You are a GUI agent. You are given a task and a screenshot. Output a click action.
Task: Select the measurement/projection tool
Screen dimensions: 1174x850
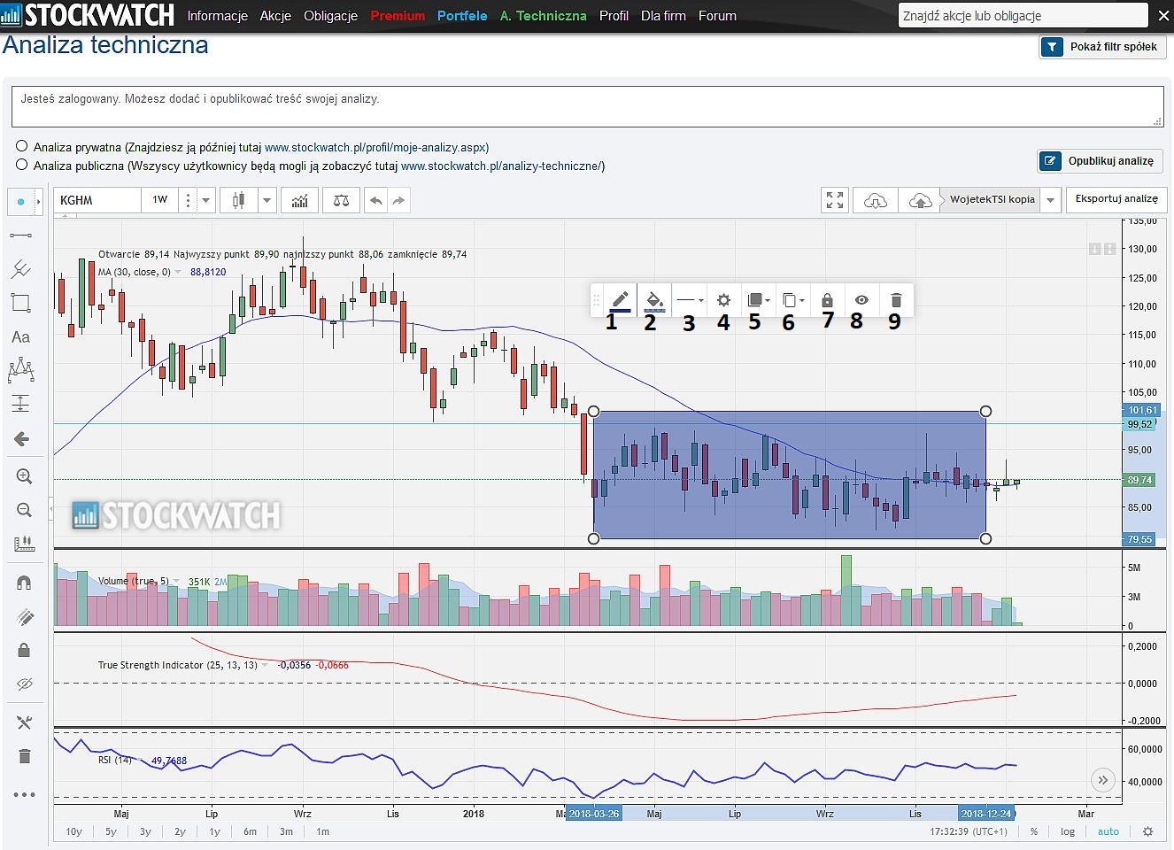(x=20, y=404)
